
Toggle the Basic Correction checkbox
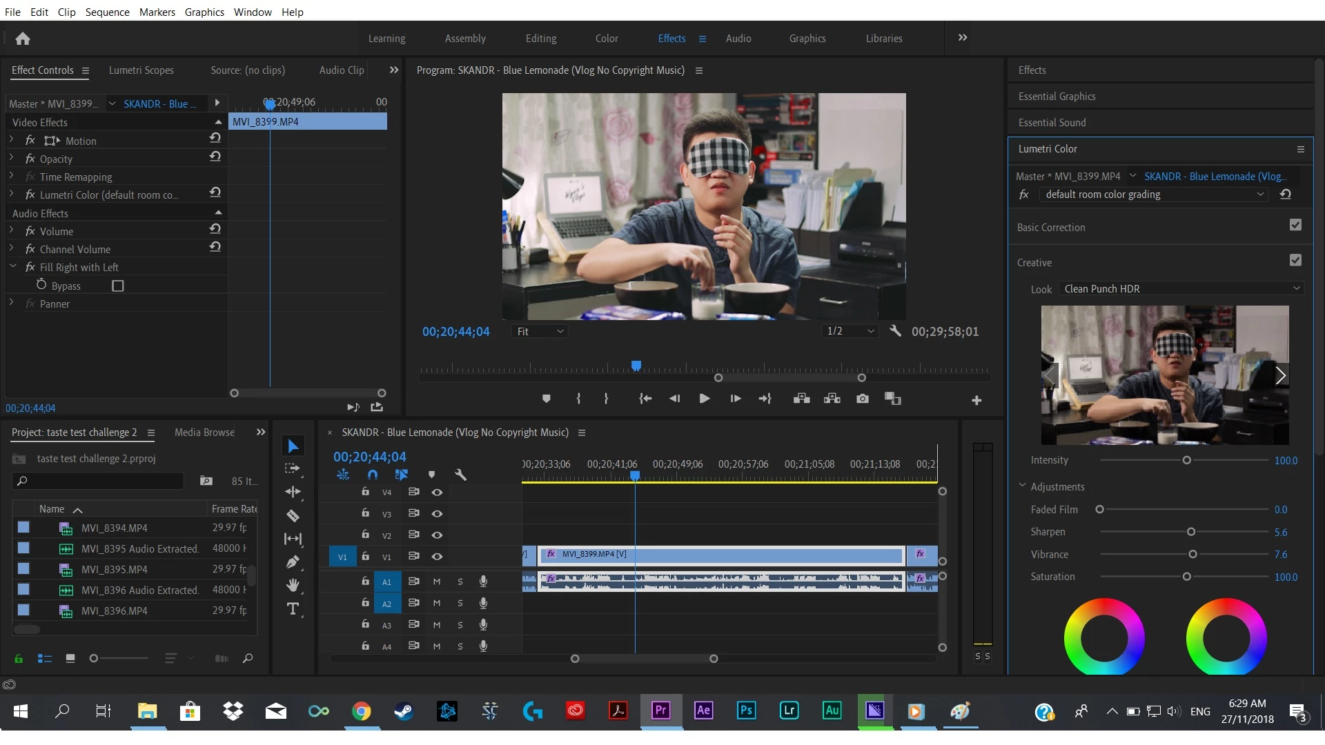(1295, 225)
